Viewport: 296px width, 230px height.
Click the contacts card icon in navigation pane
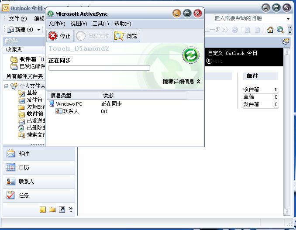pyautogui.click(x=10, y=181)
